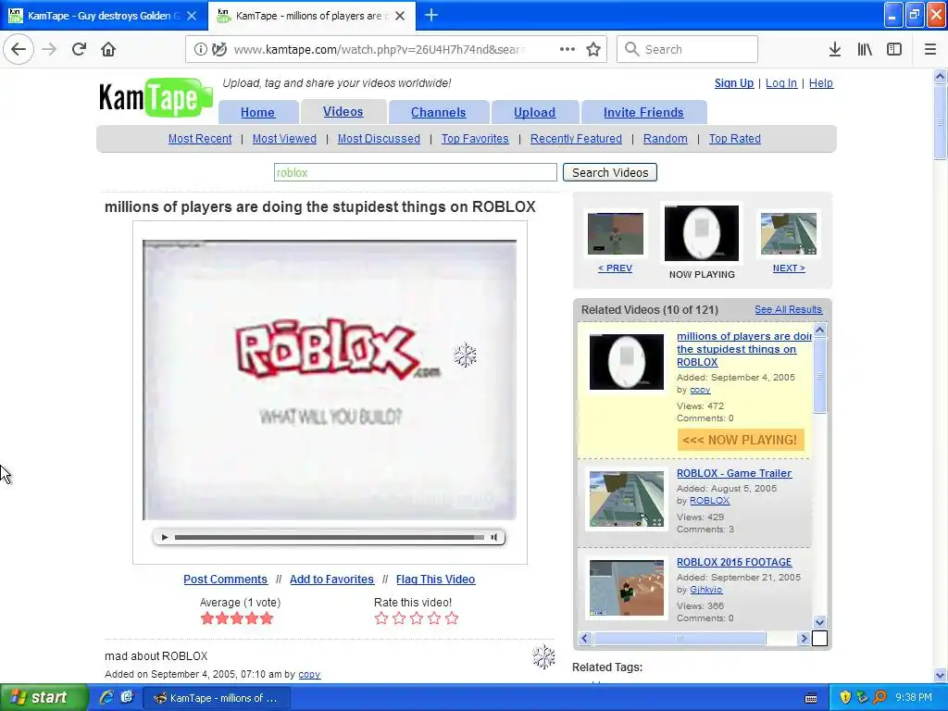Click the security shield tray icon

(845, 698)
